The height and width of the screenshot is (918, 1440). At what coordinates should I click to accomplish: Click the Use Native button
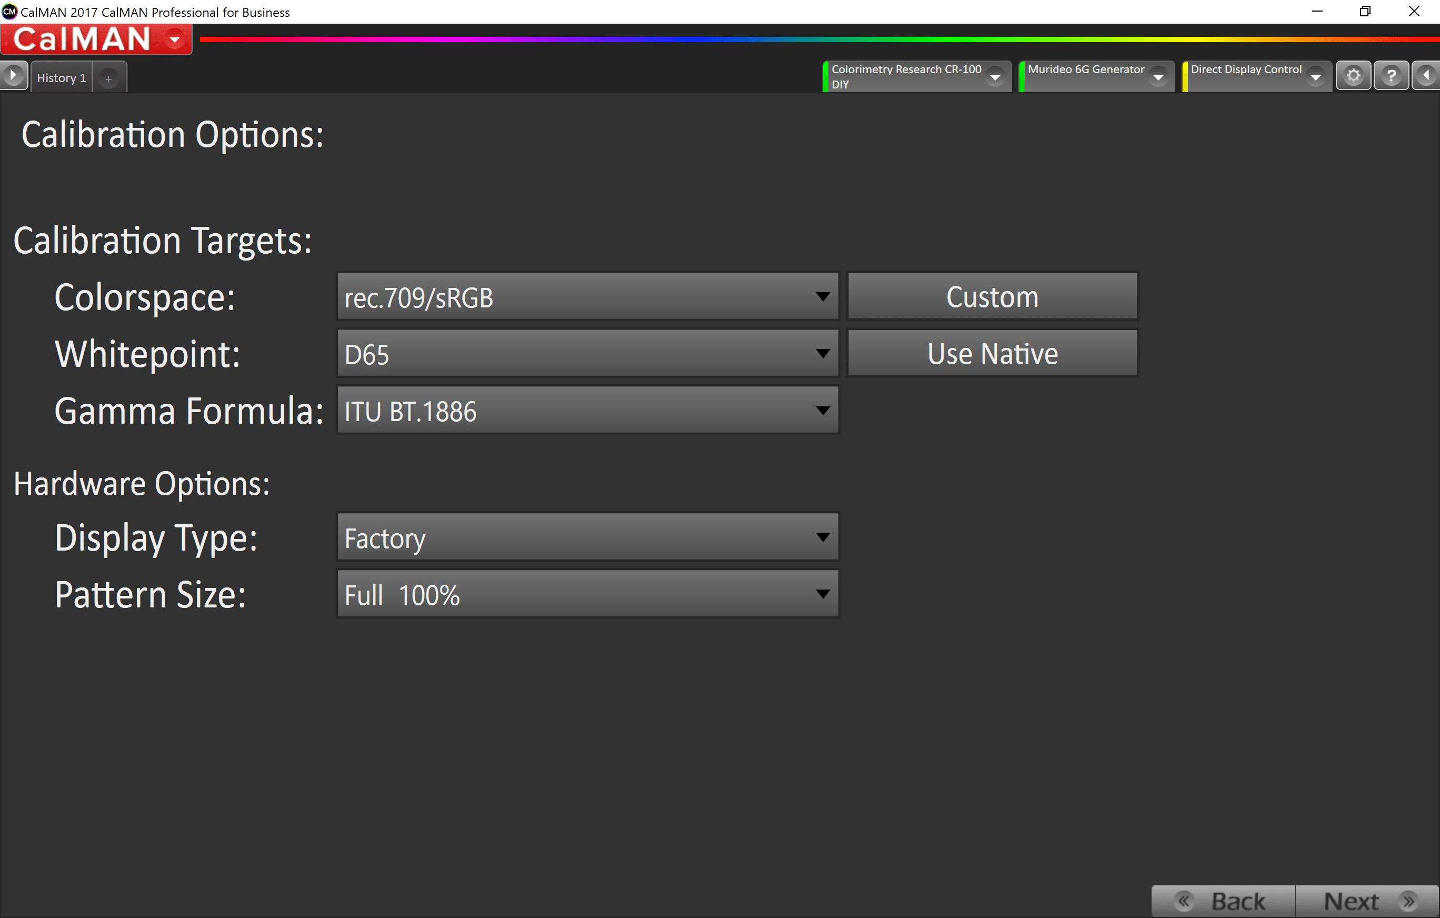(x=992, y=353)
